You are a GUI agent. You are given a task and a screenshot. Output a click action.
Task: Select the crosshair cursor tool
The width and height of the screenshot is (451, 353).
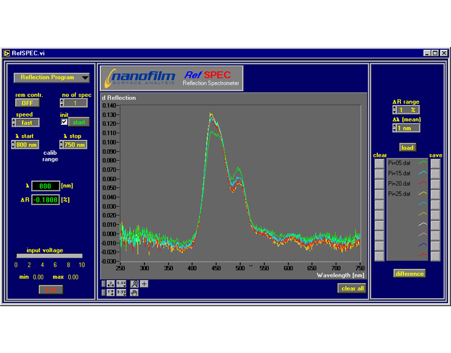[x=144, y=284]
